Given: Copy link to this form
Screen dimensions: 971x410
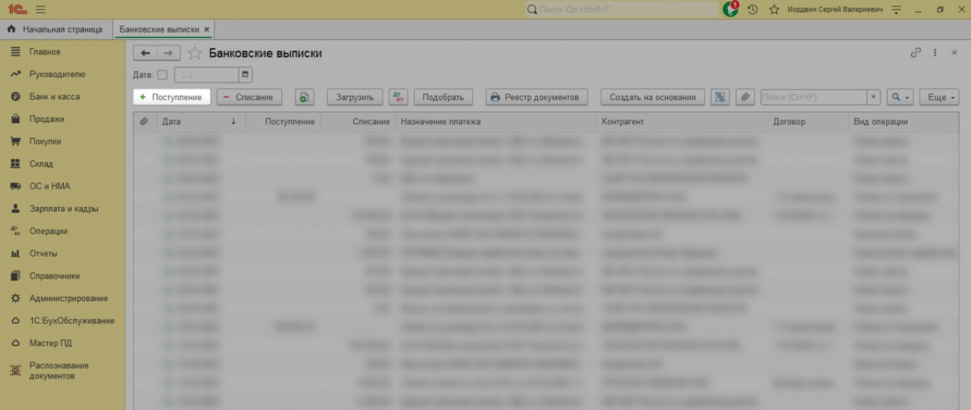Looking at the screenshot, I should click(916, 53).
